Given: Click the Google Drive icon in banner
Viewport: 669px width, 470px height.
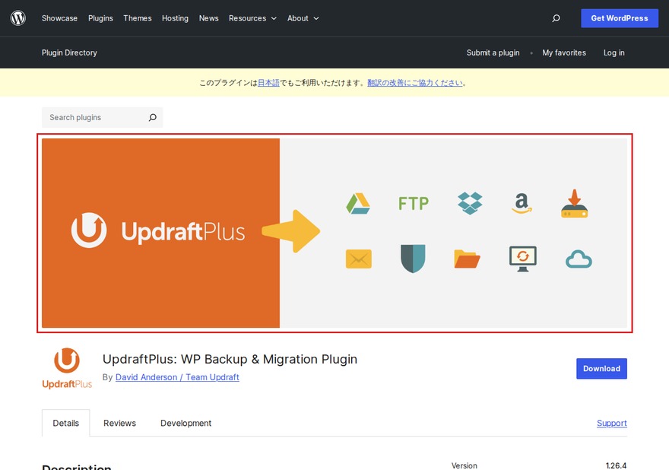Looking at the screenshot, I should 358,204.
